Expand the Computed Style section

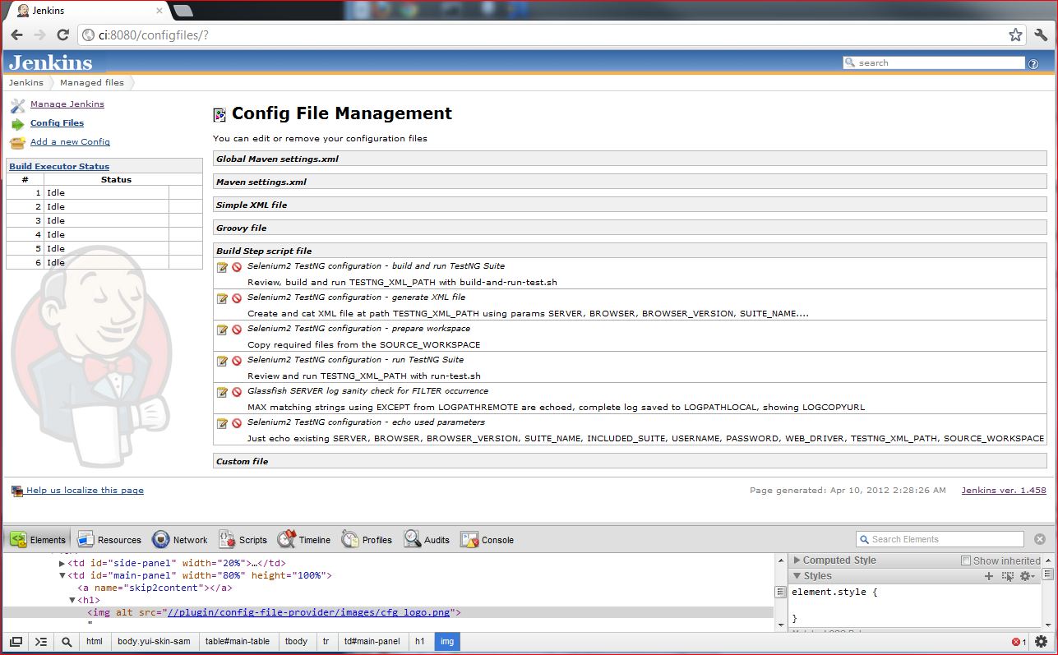(797, 560)
